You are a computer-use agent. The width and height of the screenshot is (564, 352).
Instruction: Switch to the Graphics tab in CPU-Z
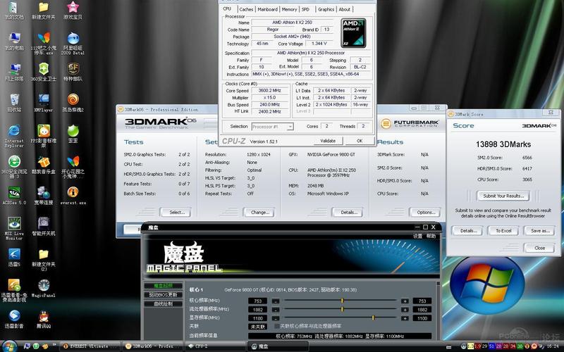click(x=326, y=9)
